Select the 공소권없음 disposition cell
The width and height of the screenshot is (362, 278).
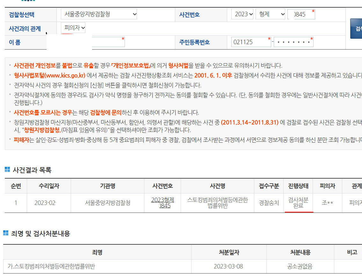[300, 266]
